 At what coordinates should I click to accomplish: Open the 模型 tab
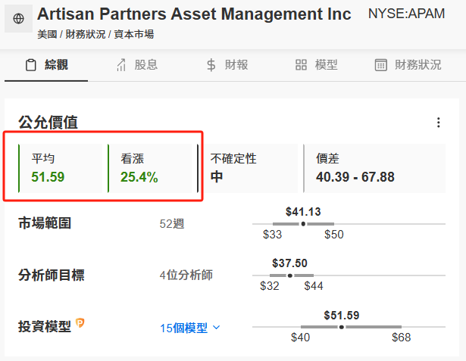pyautogui.click(x=317, y=65)
